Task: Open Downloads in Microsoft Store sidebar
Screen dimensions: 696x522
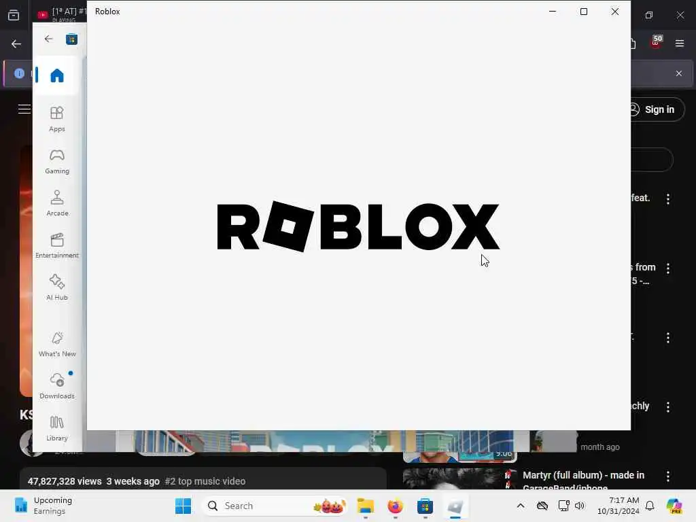Action: pyautogui.click(x=57, y=386)
